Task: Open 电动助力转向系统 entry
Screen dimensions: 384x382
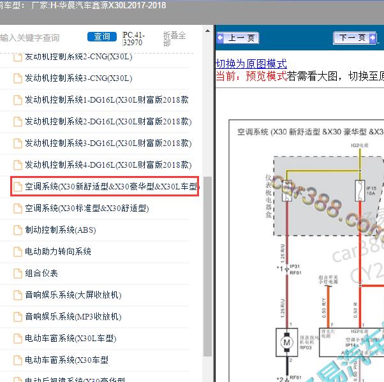Action: point(58,251)
